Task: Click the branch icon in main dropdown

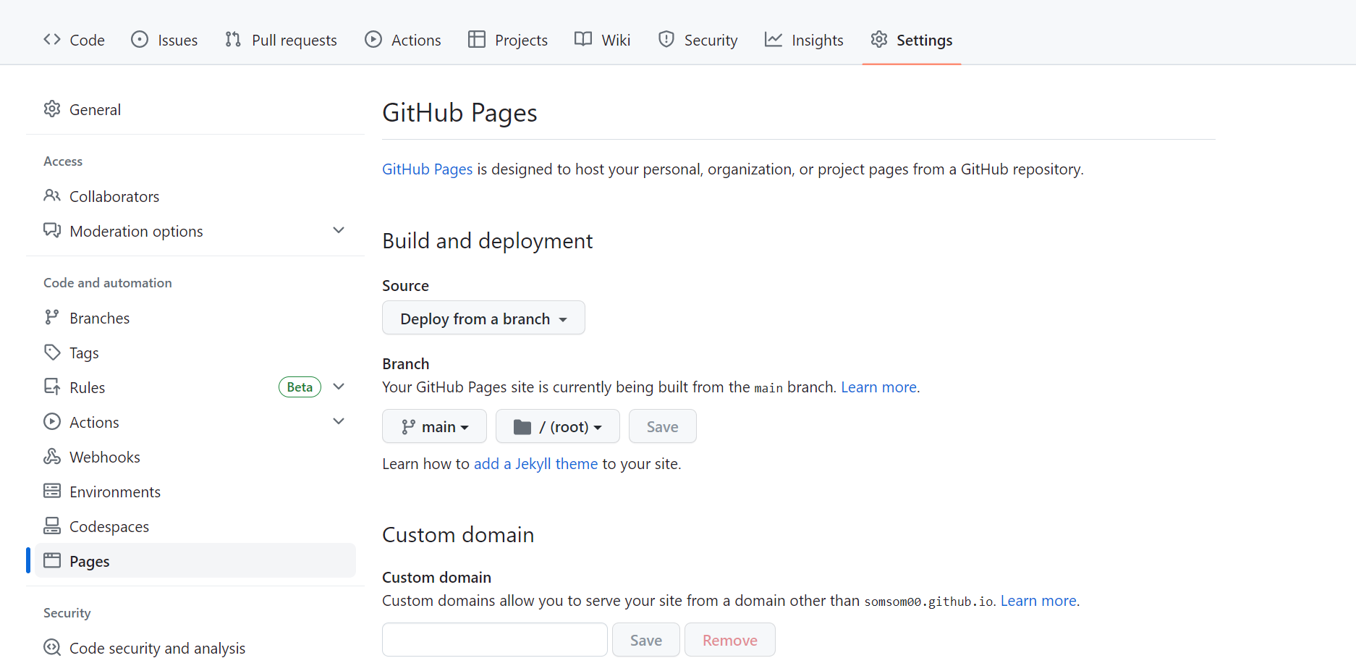Action: (x=408, y=427)
